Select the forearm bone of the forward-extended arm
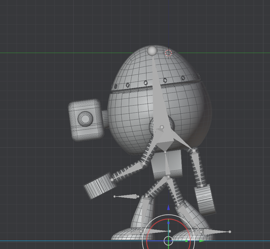The width and height of the screenshot is (270, 249). 128,171
